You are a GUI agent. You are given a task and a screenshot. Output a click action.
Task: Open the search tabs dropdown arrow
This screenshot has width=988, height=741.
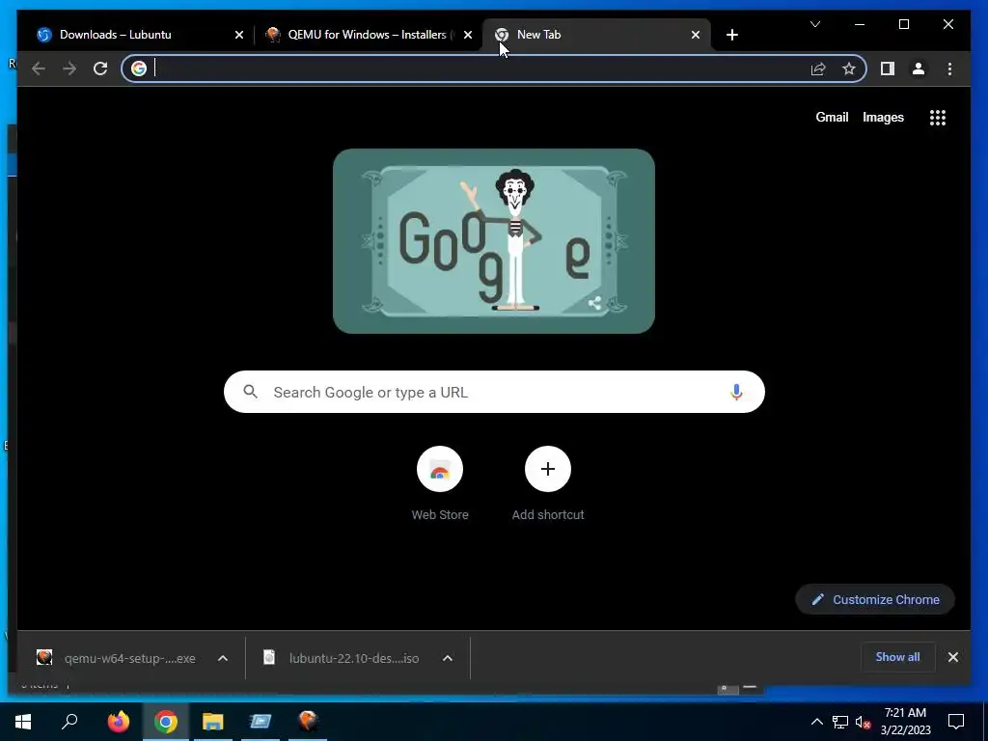coord(814,24)
